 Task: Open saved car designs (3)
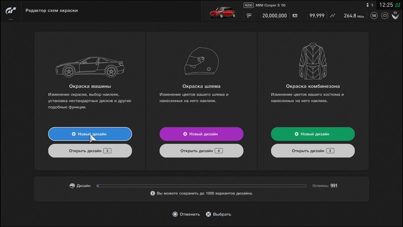pyautogui.click(x=90, y=151)
